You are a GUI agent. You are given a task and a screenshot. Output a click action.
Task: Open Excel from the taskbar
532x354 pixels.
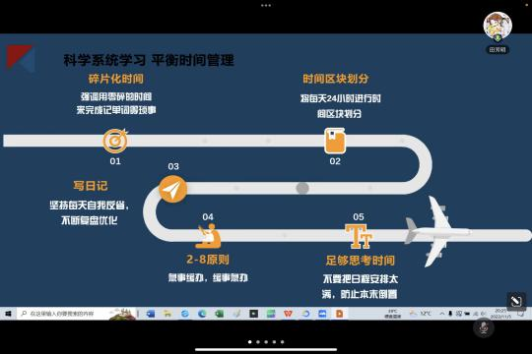click(220, 314)
